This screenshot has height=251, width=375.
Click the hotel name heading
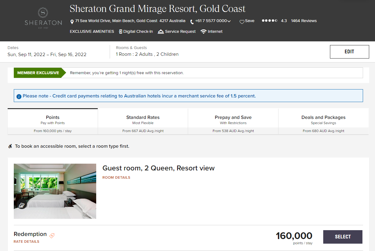tap(157, 9)
